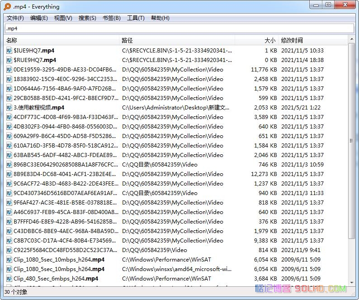359x300 pixels.
Task: Open the 视图(V) menu
Action: [x=63, y=18]
